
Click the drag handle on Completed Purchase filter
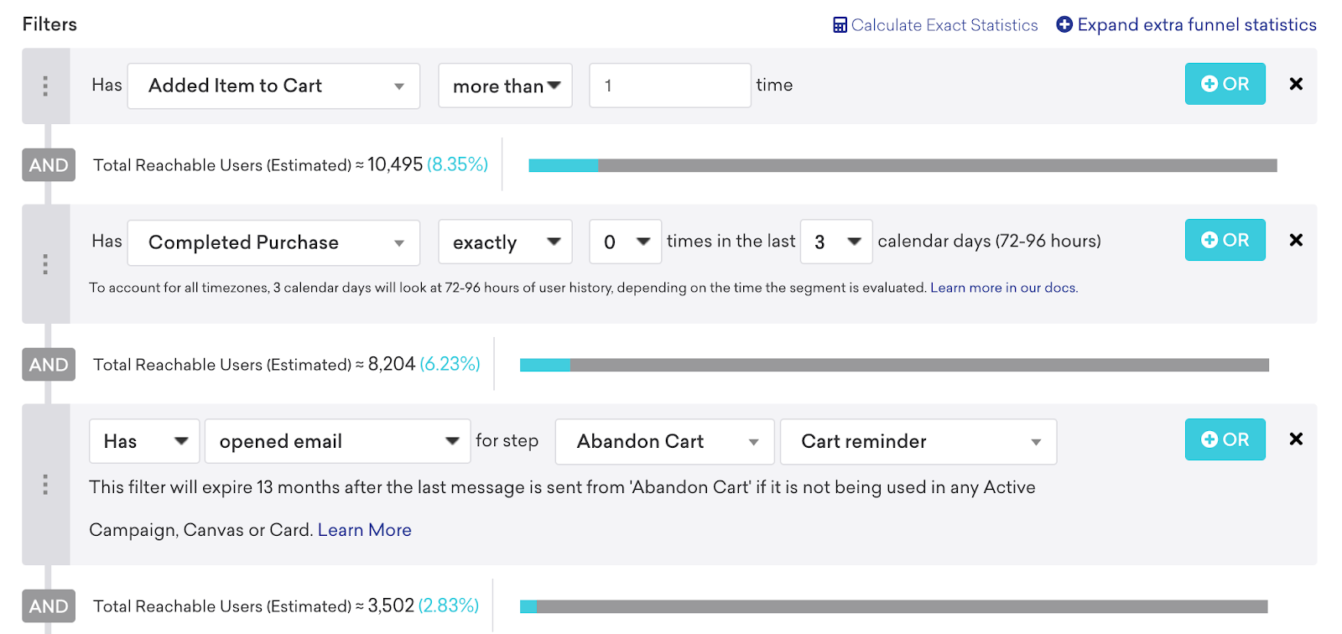[45, 264]
